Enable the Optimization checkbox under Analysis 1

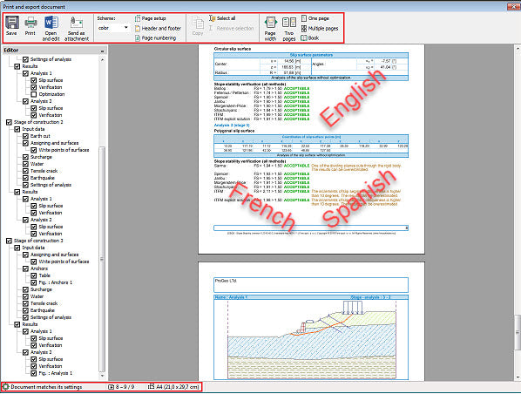(x=34, y=94)
